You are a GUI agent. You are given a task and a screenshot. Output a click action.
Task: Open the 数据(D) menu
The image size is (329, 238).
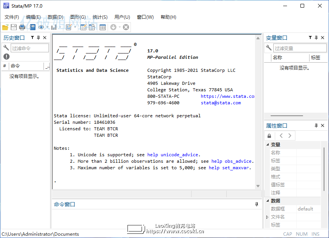55,17
